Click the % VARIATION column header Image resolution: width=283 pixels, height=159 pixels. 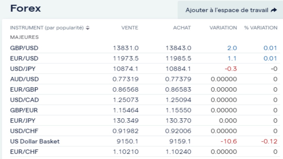coord(261,28)
